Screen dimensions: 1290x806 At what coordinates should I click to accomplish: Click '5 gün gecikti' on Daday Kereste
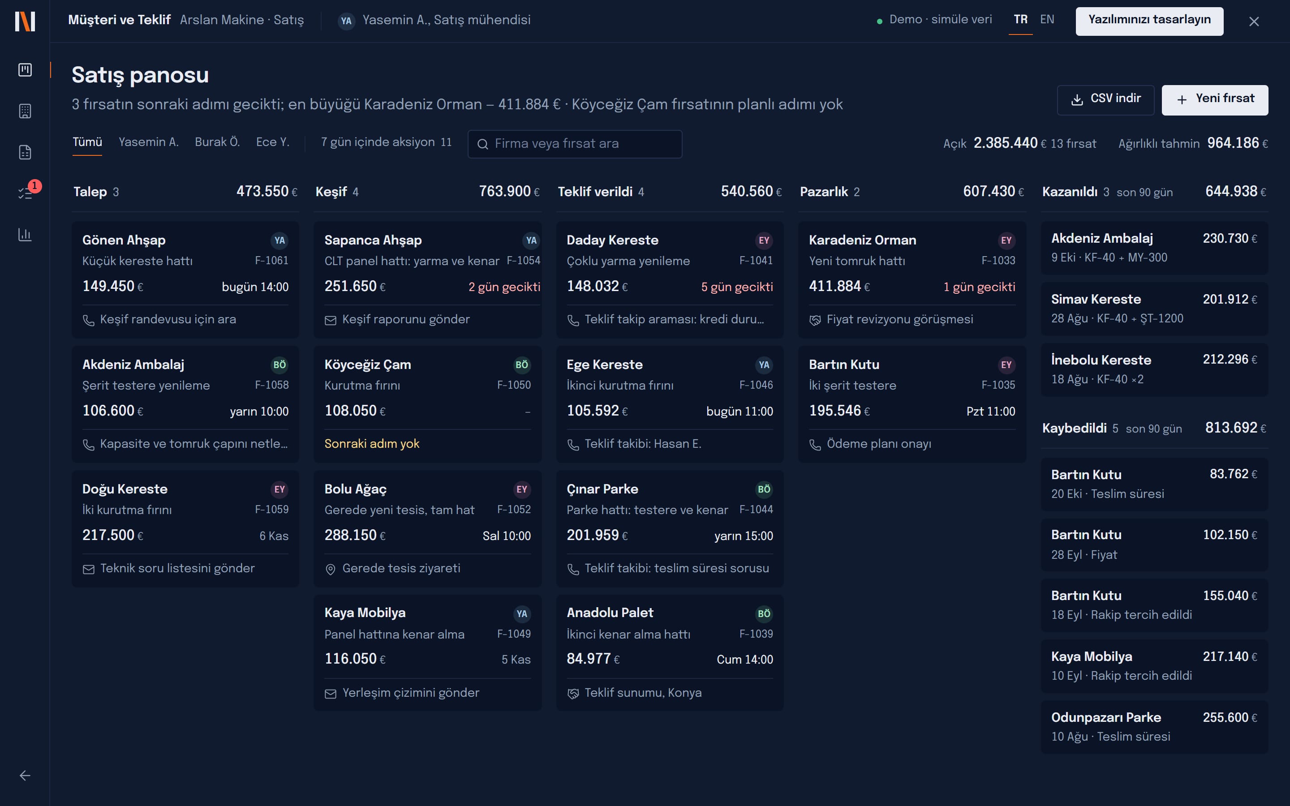click(737, 287)
